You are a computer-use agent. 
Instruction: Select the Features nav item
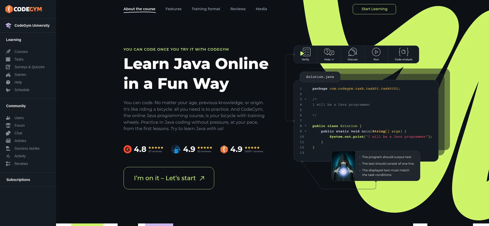coord(173,9)
